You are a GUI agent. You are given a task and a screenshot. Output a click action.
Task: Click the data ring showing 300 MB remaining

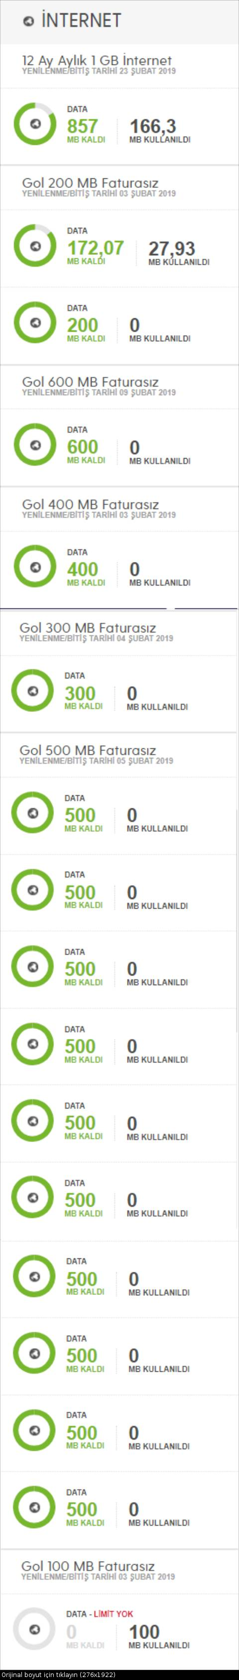tap(32, 691)
